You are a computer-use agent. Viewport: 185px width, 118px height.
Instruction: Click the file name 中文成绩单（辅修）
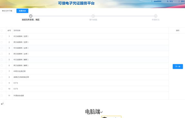pos(21,59)
